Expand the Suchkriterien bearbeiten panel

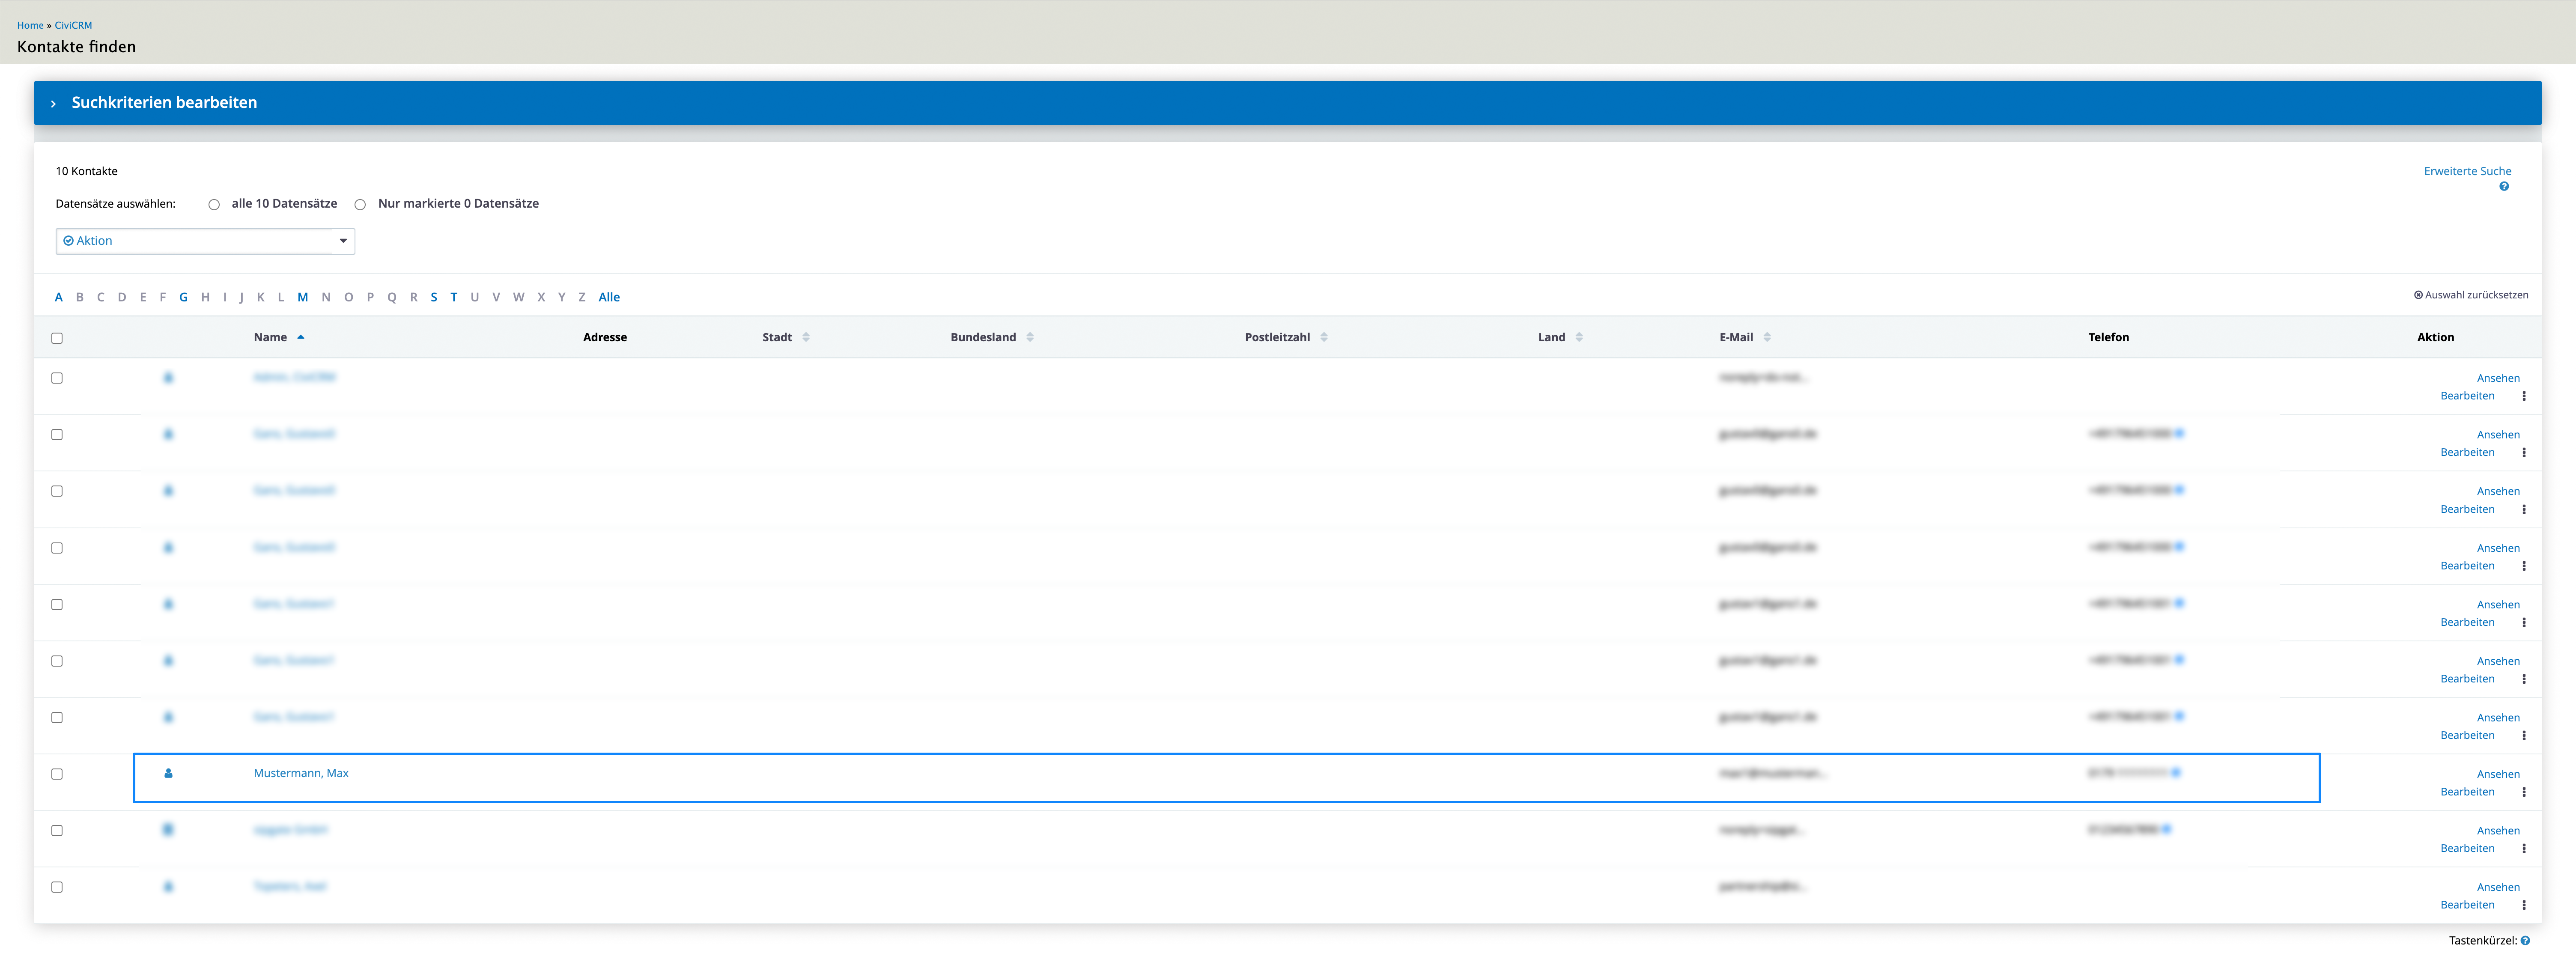point(1287,103)
